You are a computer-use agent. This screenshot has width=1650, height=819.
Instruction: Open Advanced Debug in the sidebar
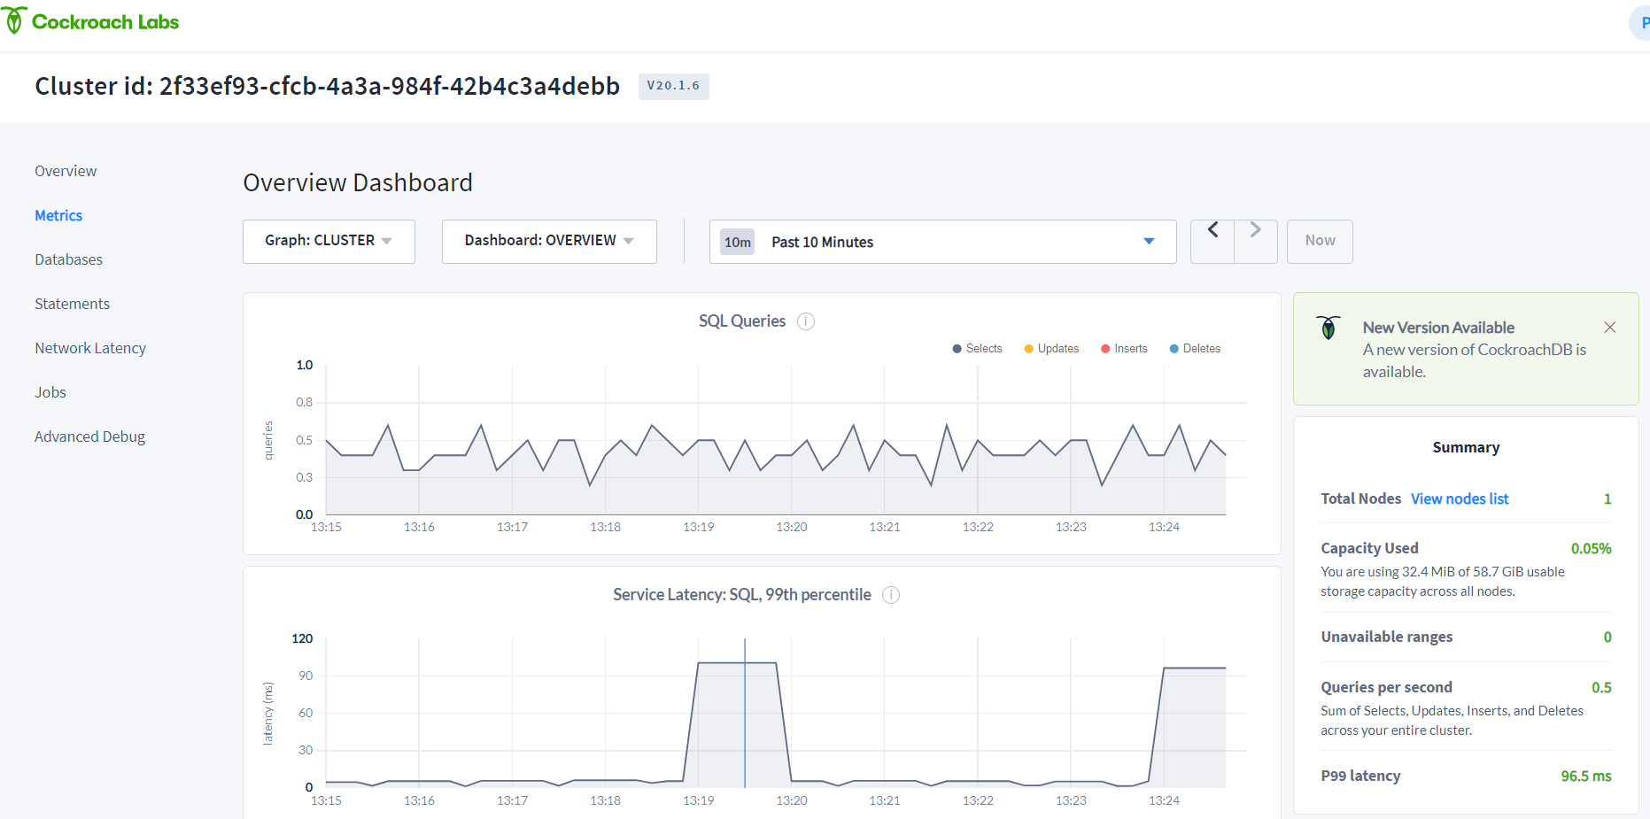tap(89, 437)
